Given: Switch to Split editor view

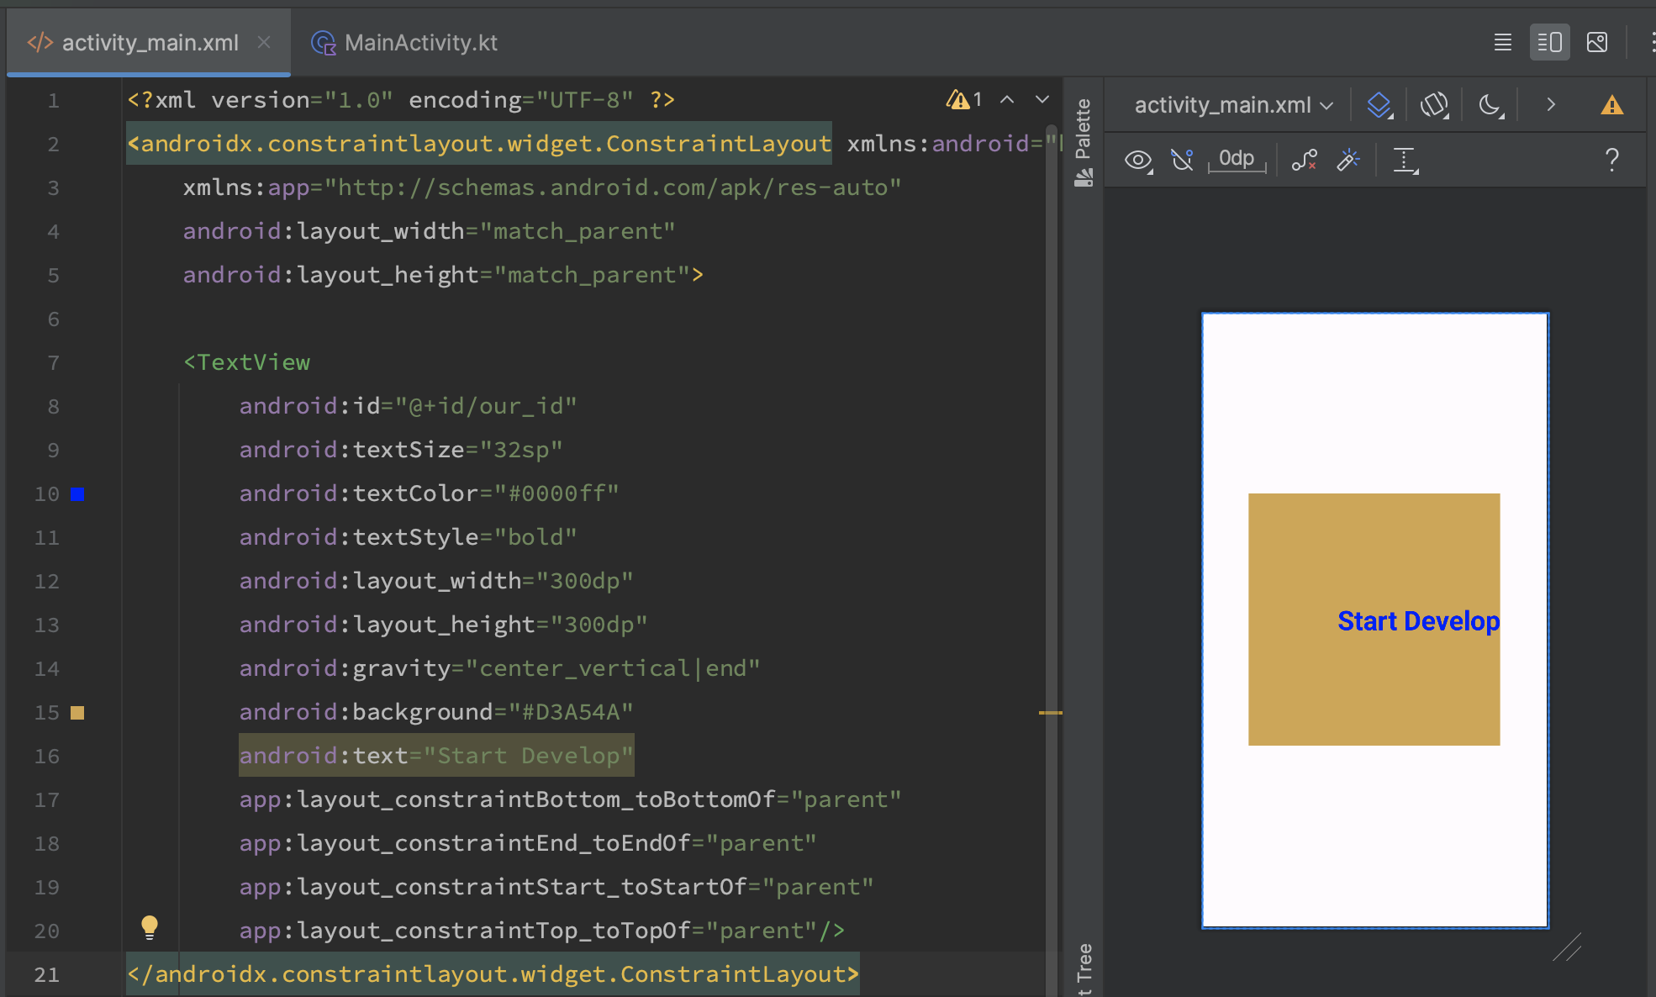Looking at the screenshot, I should pos(1549,42).
